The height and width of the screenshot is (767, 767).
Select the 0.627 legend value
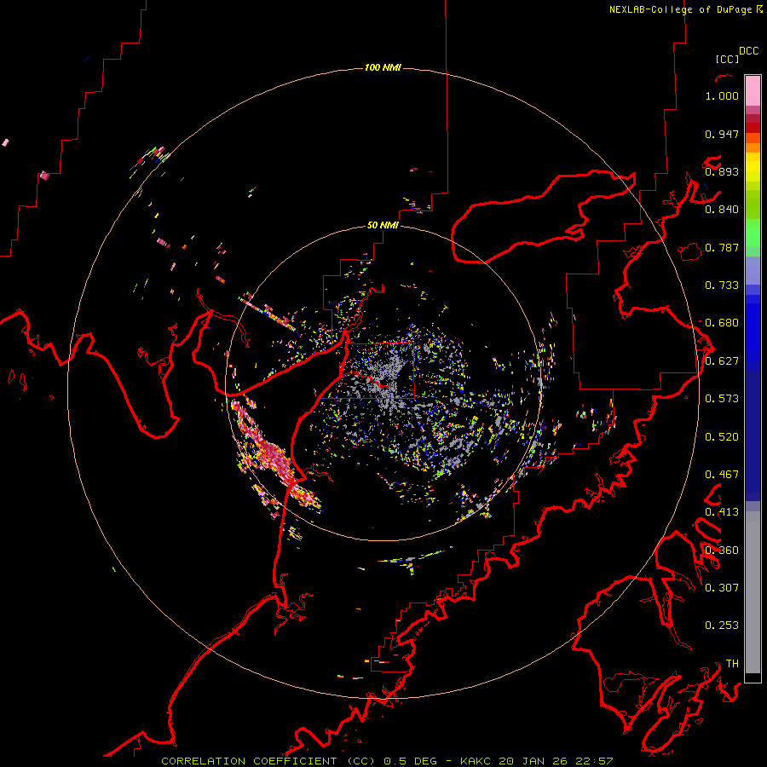point(722,361)
